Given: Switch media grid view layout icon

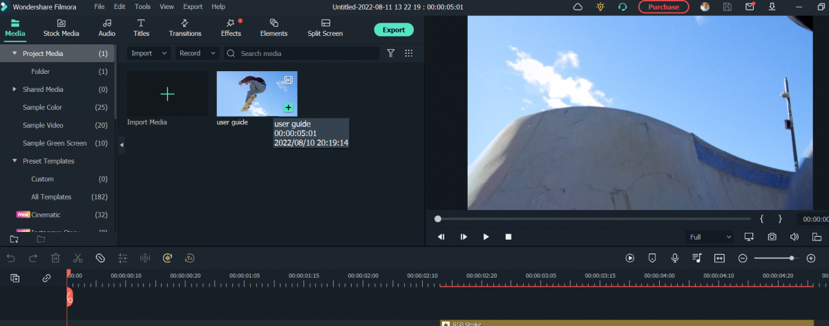Looking at the screenshot, I should click(x=408, y=53).
